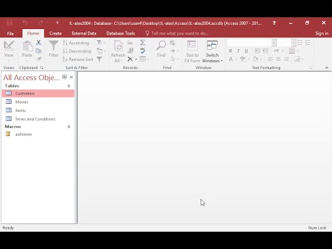The height and width of the screenshot is (249, 332).
Task: Open the font size dropdown arrow
Action: 293,43
